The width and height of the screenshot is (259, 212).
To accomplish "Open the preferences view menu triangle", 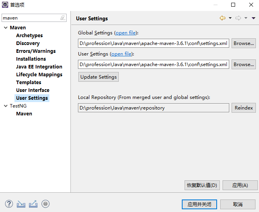I will click(254, 18).
